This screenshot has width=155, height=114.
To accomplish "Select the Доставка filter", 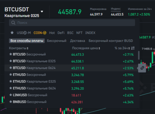I will [77, 41].
